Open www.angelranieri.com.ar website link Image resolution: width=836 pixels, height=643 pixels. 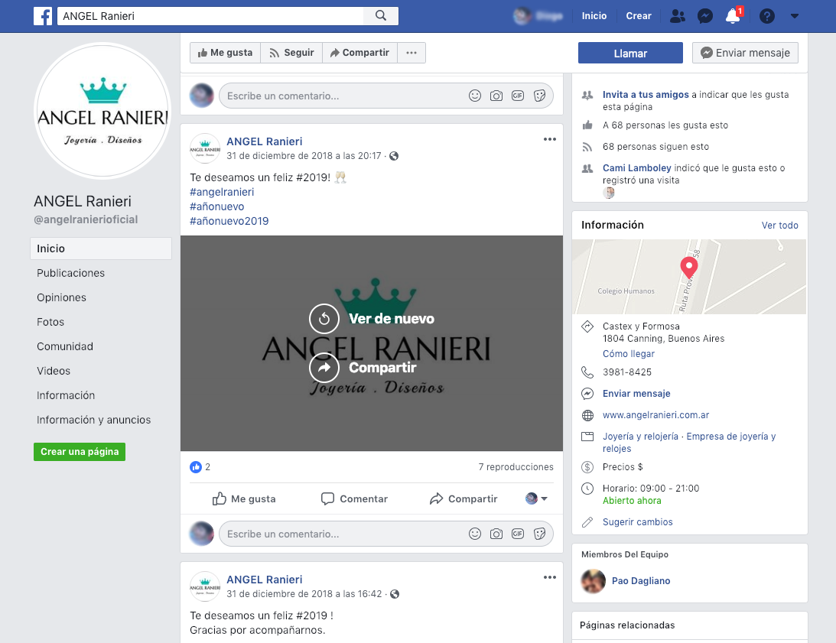click(x=655, y=415)
